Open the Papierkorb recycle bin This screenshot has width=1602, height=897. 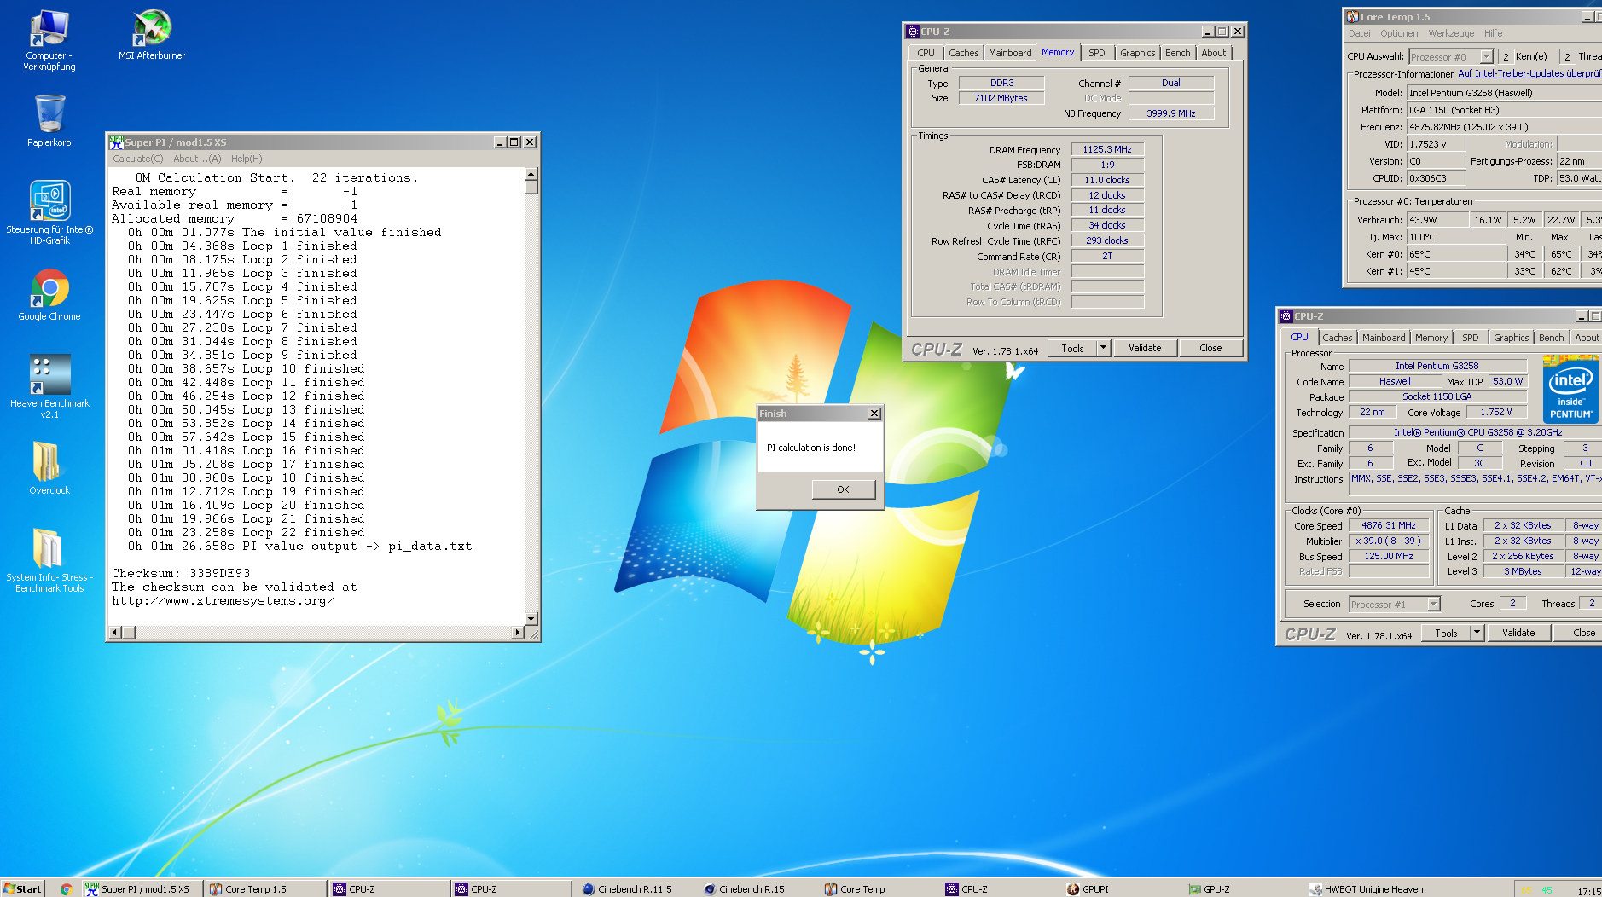(x=49, y=120)
